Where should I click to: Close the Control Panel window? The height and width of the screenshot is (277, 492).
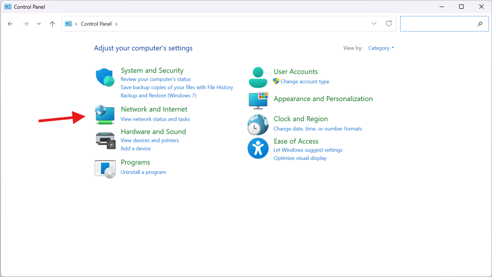482,7
